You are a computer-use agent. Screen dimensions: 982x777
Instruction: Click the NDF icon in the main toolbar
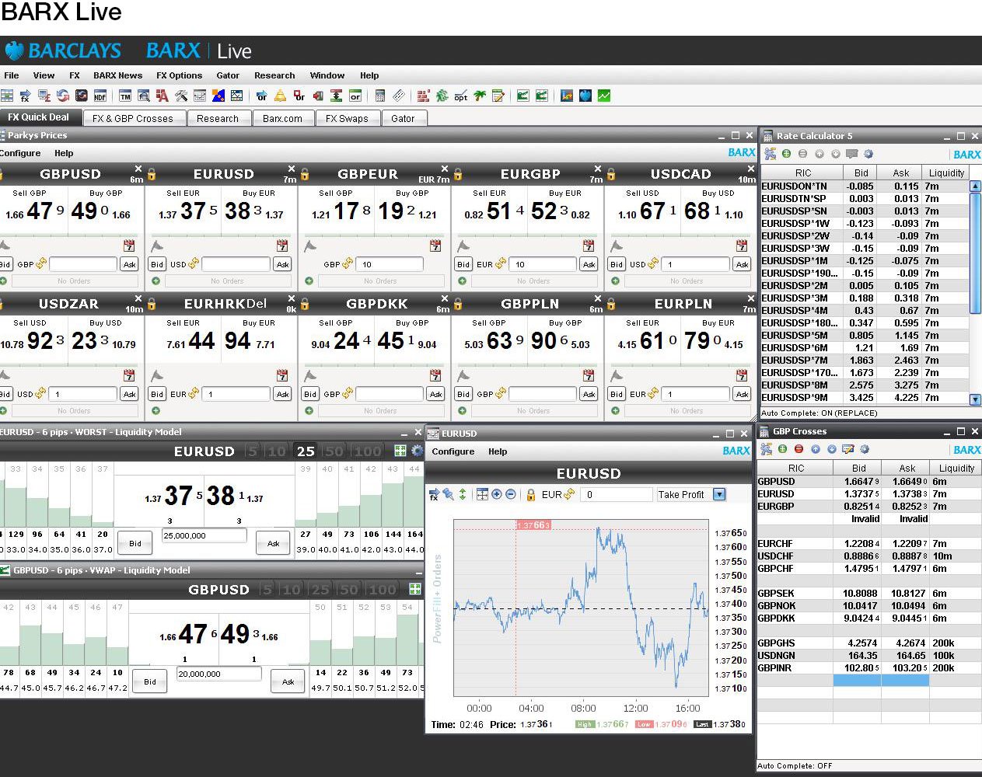pyautogui.click(x=100, y=96)
